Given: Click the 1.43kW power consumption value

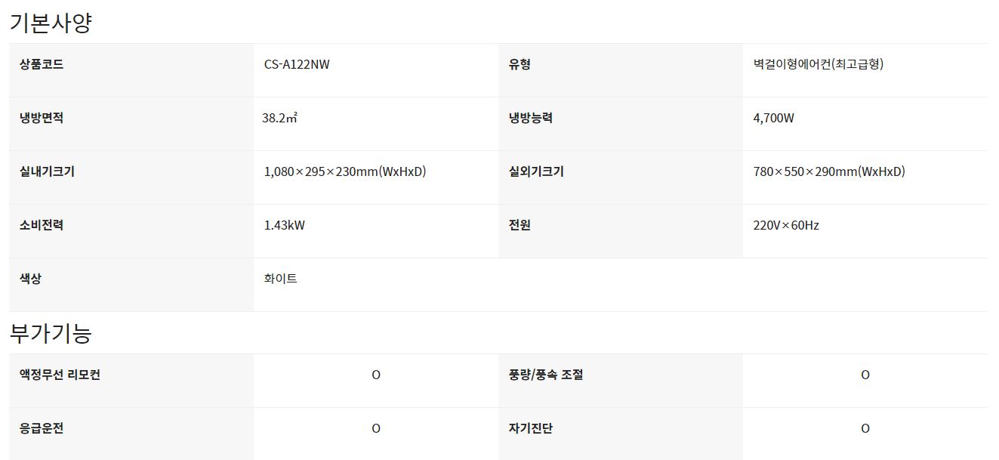Looking at the screenshot, I should 284,225.
